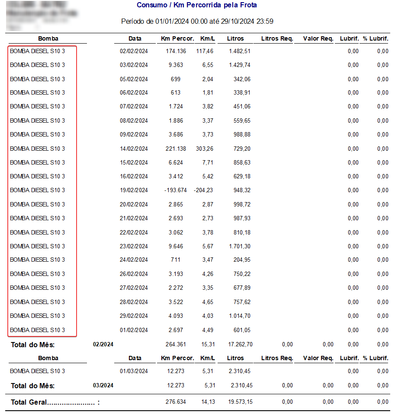Image resolution: width=398 pixels, height=415 pixels.
Task: Select negative Km value -193.674
Action: [176, 190]
